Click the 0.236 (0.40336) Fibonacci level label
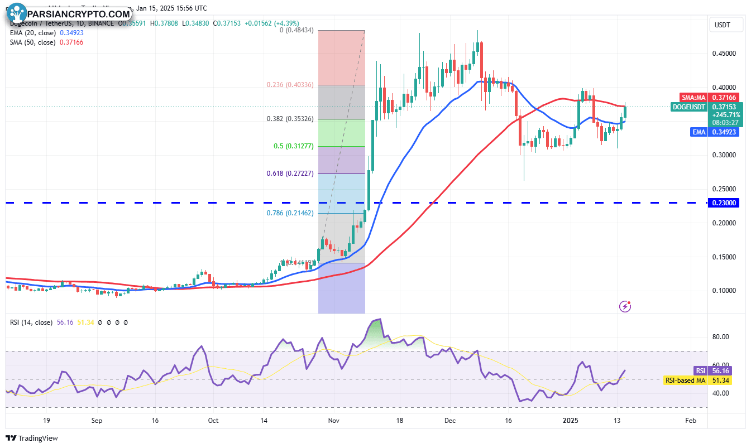The image size is (751, 448). [x=289, y=85]
